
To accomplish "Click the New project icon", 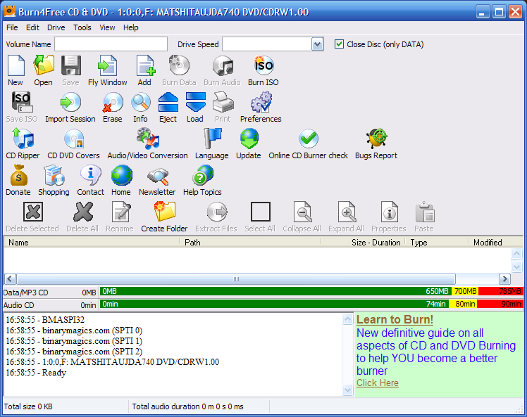I will tap(15, 66).
